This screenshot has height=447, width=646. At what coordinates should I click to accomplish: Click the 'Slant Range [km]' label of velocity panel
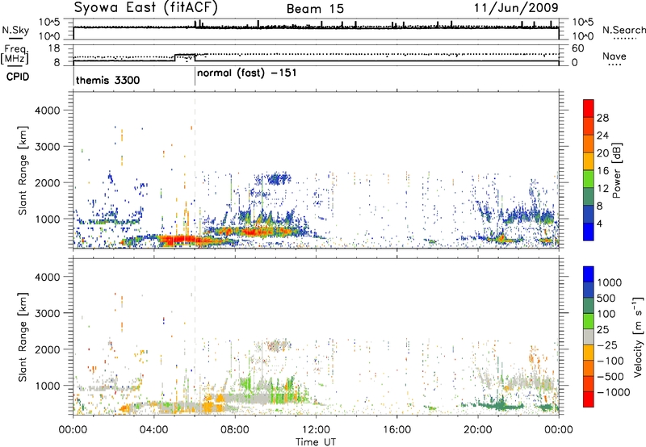pyautogui.click(x=23, y=336)
